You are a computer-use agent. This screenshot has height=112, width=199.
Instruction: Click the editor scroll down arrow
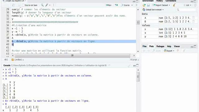coord(138,51)
